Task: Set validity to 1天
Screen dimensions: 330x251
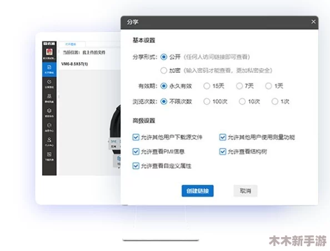Action: click(268, 86)
